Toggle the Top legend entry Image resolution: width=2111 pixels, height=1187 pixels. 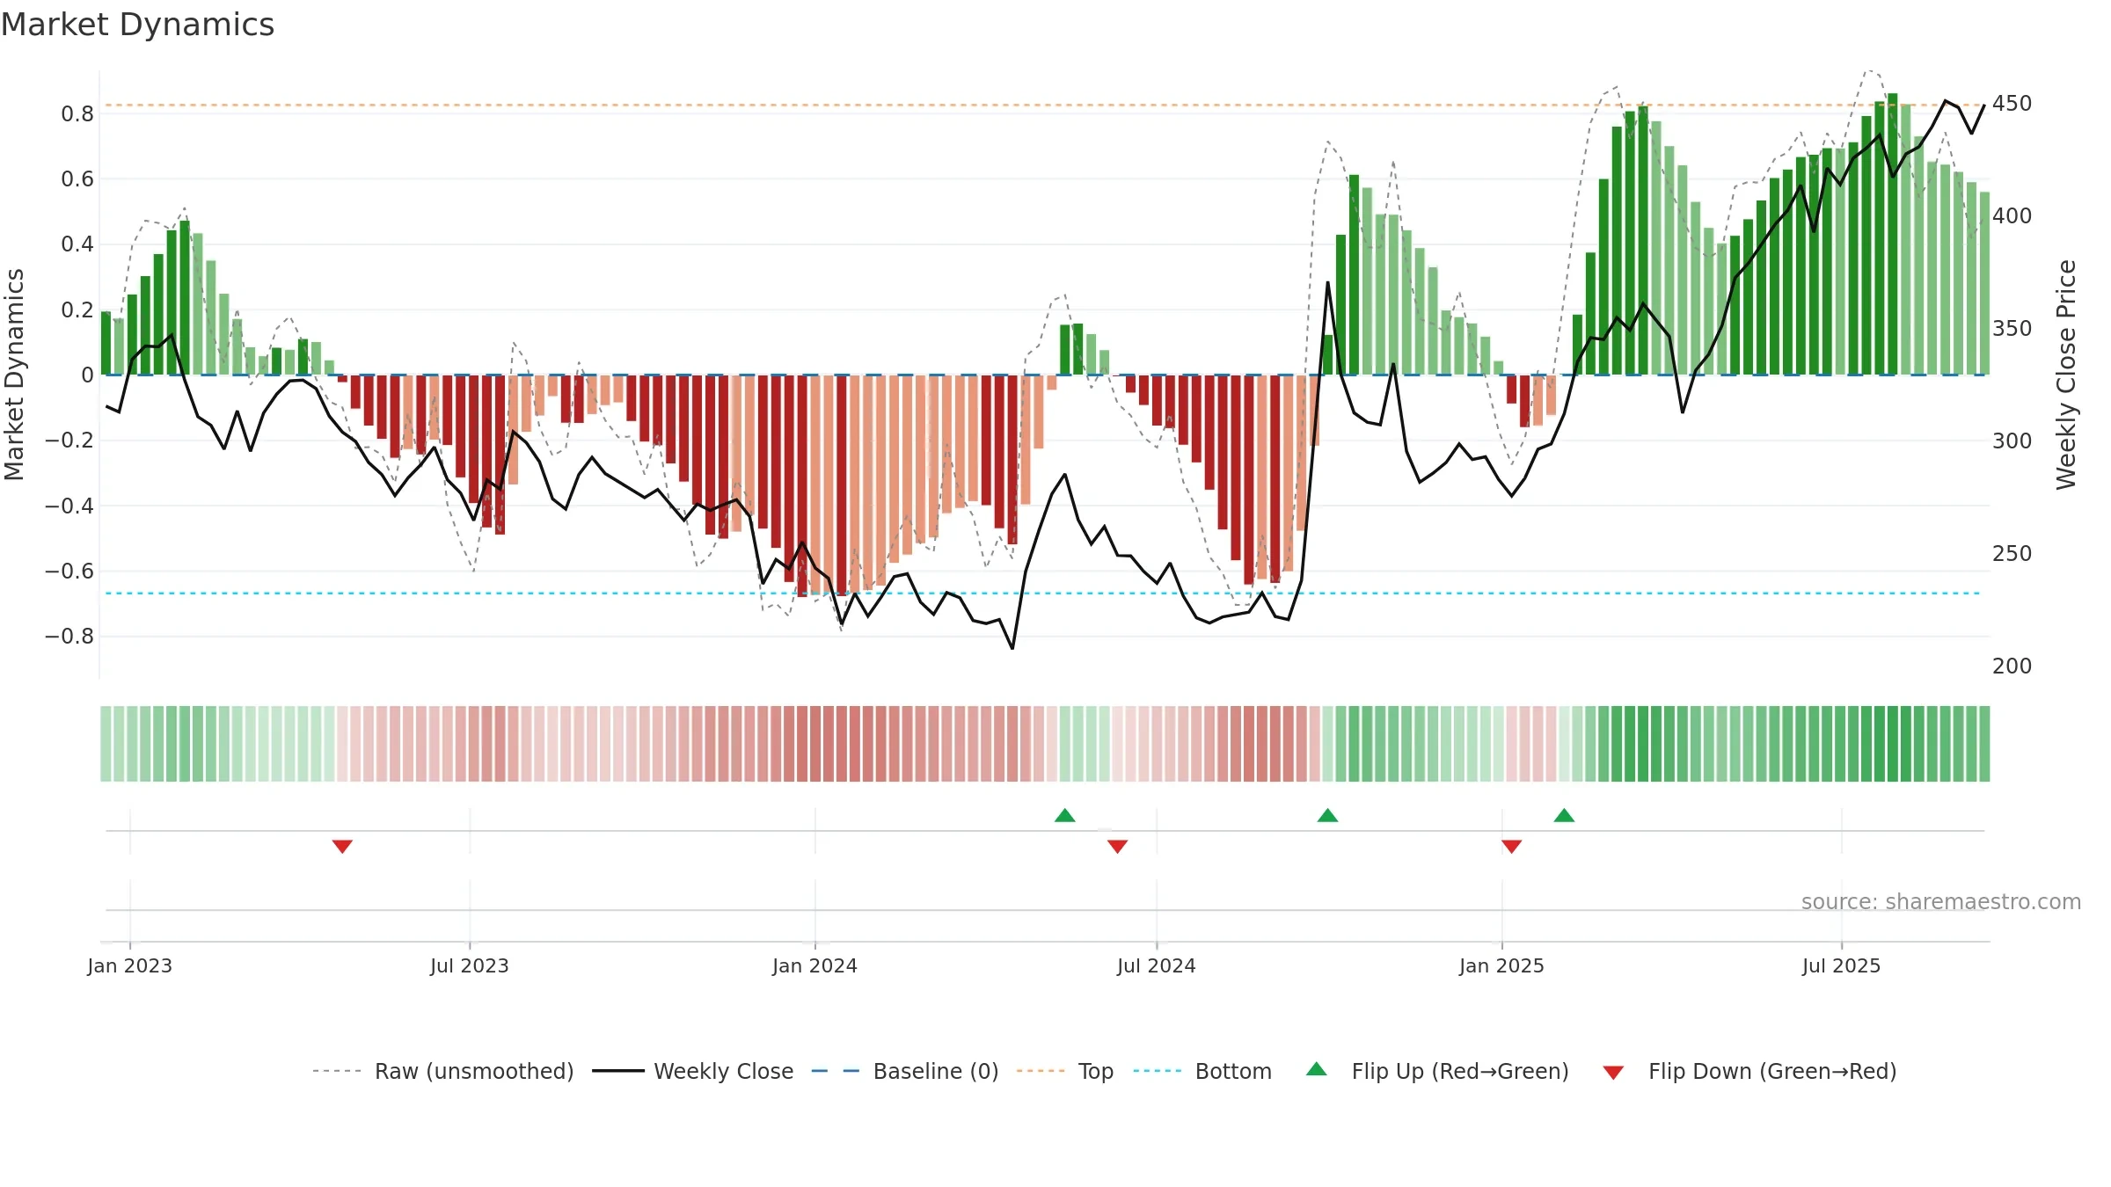click(x=1065, y=1071)
